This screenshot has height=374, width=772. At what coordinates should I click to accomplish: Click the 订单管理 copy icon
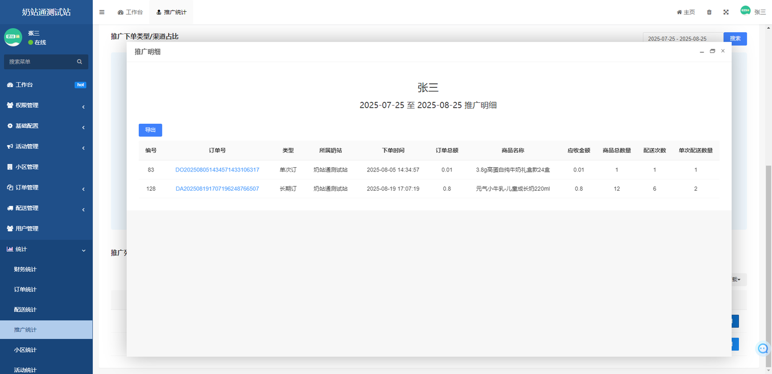[10, 188]
